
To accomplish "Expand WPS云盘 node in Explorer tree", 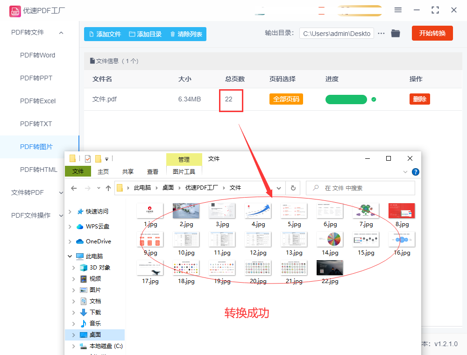I will pyautogui.click(x=70, y=227).
